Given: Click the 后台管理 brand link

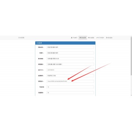Looking at the screenshot, I should click(x=21, y=38).
